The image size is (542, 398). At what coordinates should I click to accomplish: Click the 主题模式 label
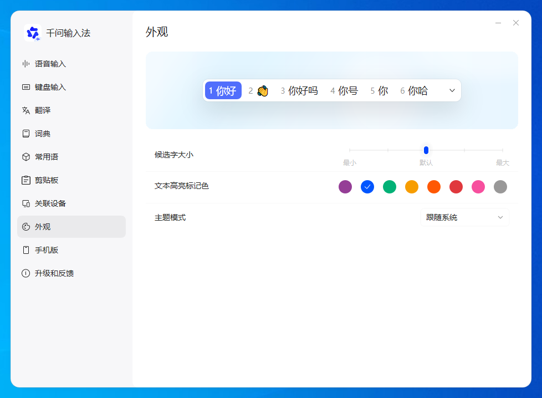pos(170,217)
